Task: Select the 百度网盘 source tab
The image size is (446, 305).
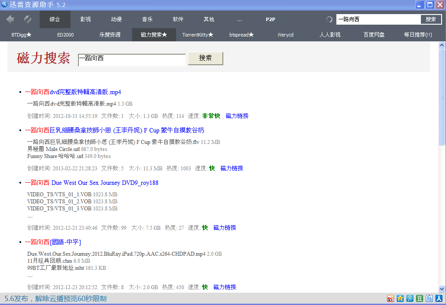Action: pyautogui.click(x=374, y=35)
